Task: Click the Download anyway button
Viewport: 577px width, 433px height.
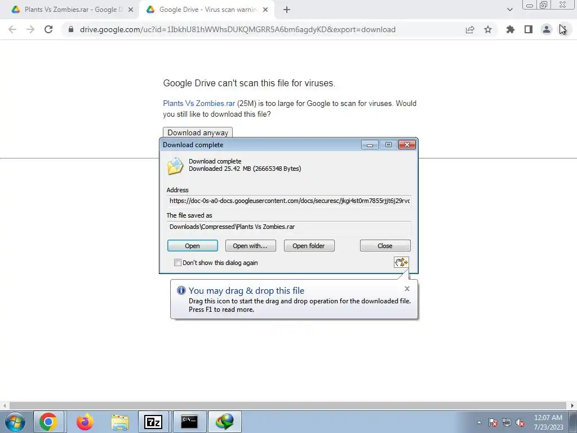Action: tap(198, 132)
